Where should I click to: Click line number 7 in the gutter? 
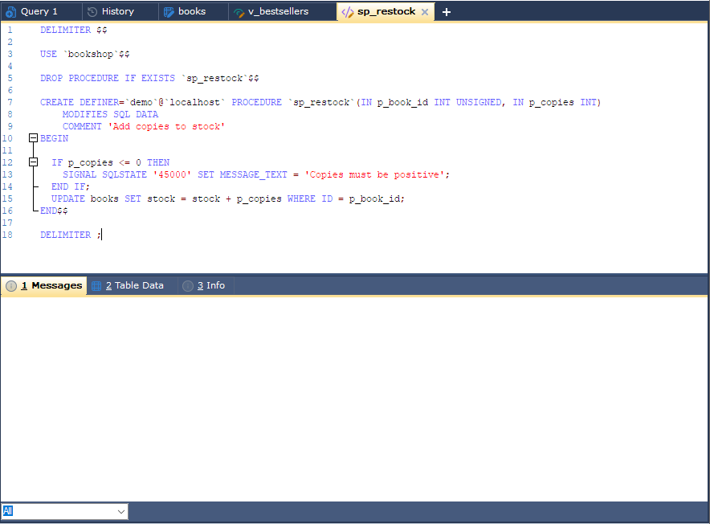pos(10,102)
